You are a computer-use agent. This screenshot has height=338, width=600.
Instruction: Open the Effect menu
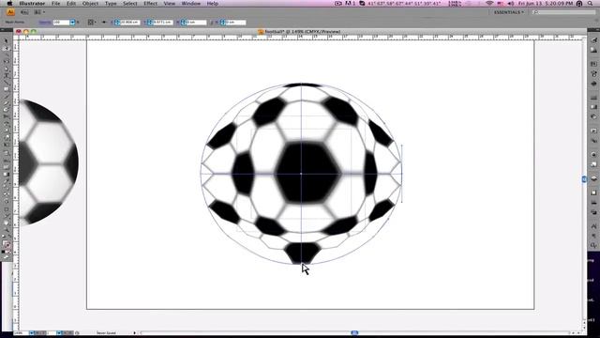pos(150,4)
